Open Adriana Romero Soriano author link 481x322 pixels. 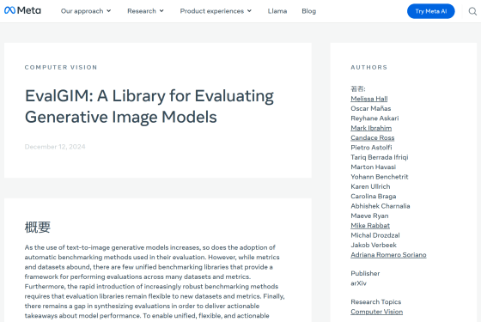(388, 255)
